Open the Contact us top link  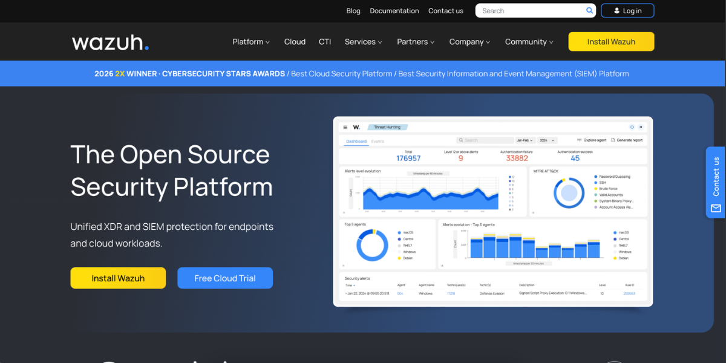coord(446,11)
